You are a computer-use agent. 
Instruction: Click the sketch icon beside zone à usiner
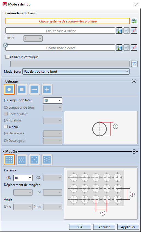tap(134, 31)
